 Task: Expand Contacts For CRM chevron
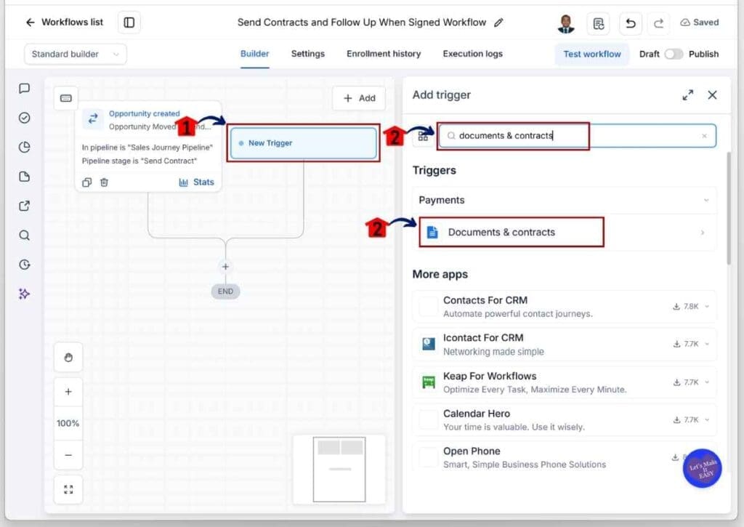click(707, 307)
